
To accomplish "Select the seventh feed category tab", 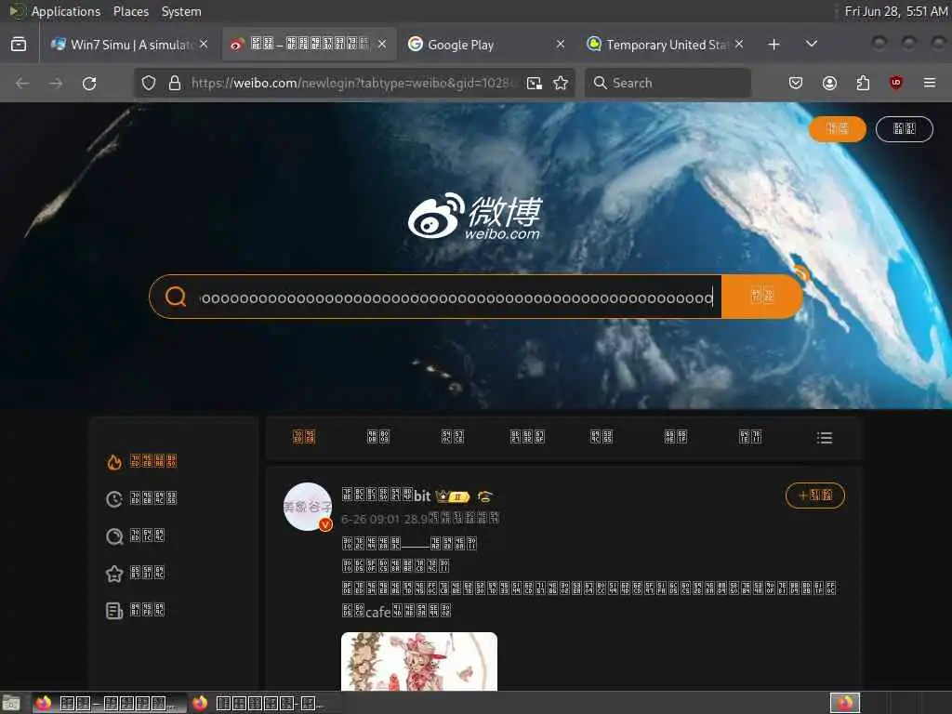I will [750, 437].
